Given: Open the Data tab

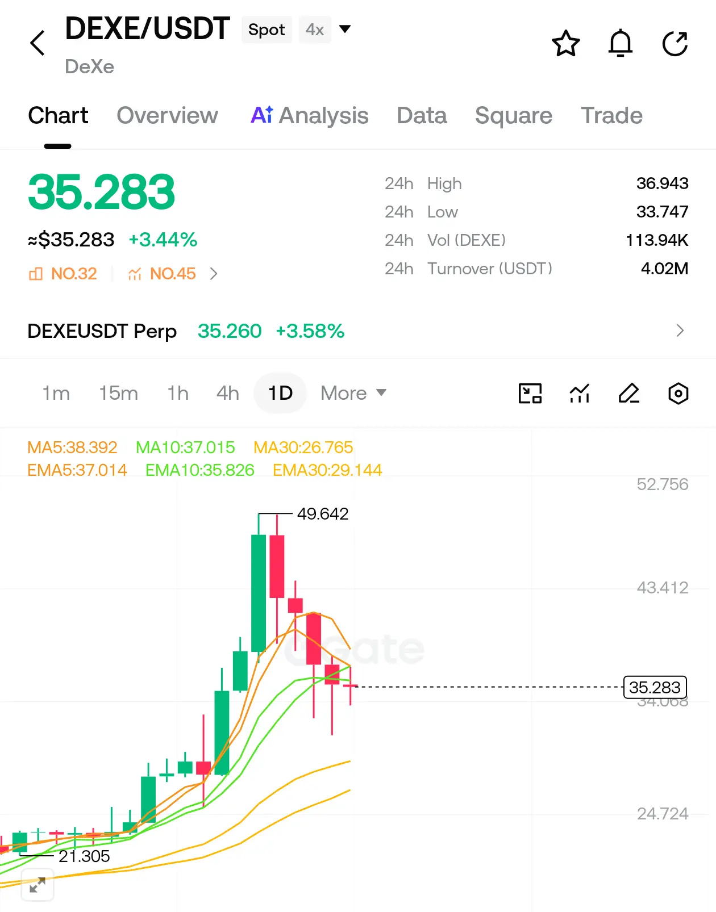Looking at the screenshot, I should 422,115.
